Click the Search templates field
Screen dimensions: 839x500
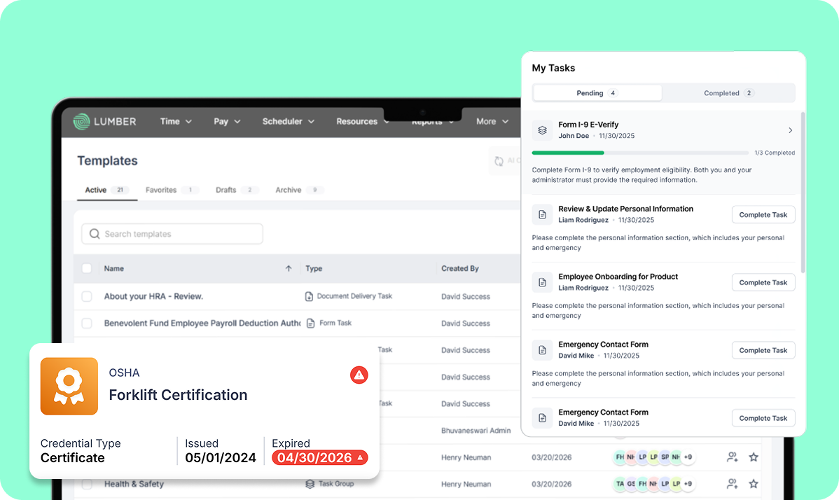point(172,234)
